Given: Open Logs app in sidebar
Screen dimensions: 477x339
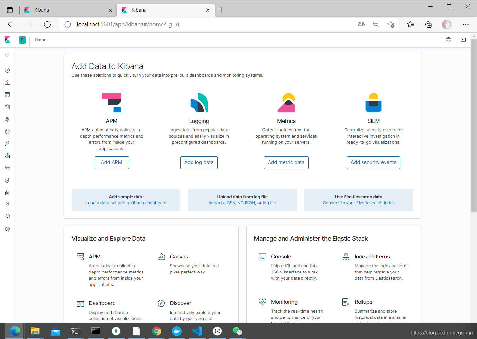Looking at the screenshot, I should [x=7, y=156].
